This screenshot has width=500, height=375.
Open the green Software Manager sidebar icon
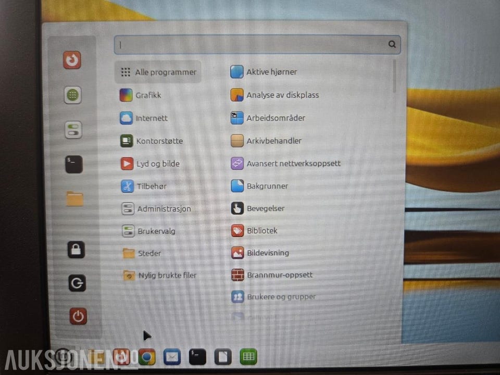pos(73,95)
